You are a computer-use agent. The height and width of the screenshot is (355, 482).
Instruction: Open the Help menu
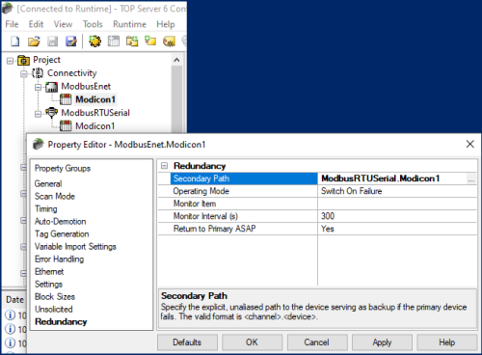(x=166, y=24)
